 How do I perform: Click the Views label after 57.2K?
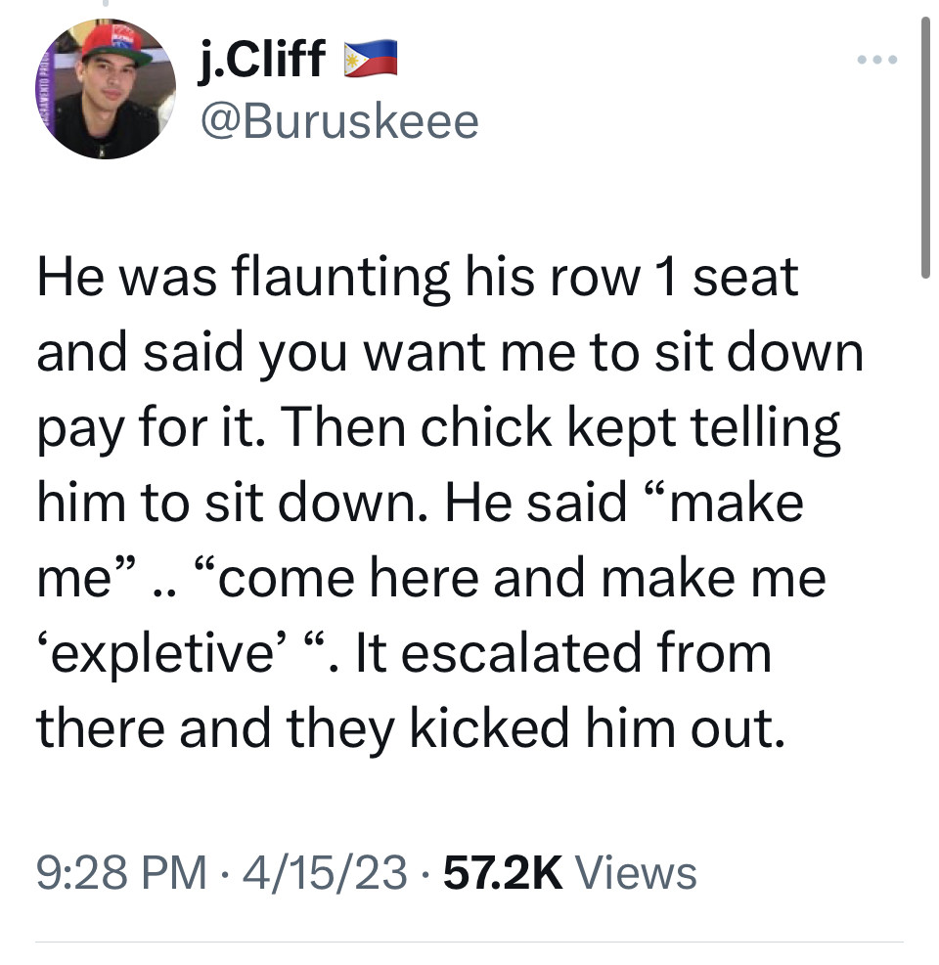pyautogui.click(x=636, y=872)
